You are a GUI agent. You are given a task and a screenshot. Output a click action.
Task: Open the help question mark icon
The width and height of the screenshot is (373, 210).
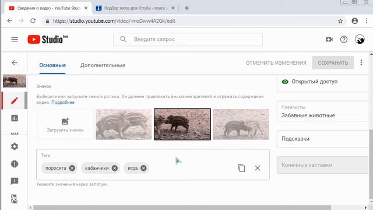[x=344, y=39]
